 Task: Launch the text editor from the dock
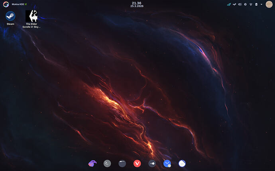[182, 163]
